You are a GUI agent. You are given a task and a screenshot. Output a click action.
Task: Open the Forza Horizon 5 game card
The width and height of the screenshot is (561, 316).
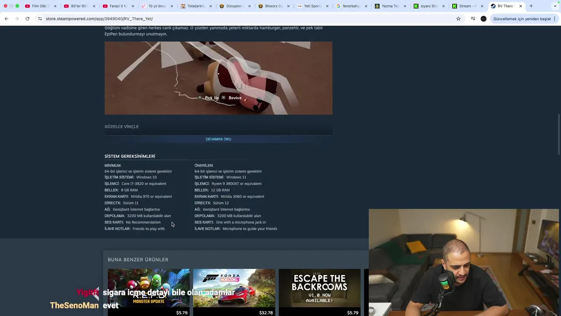coord(234,292)
